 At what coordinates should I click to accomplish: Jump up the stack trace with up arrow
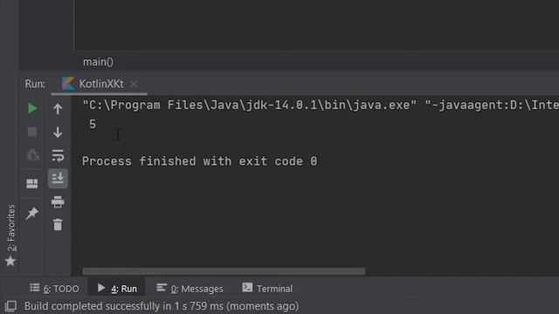[x=58, y=109]
